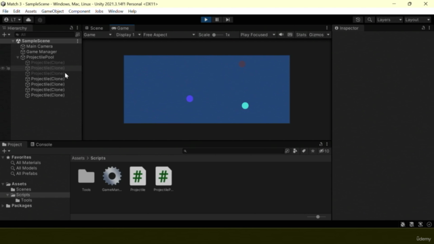Click the Pause button in toolbar
Screen dimensions: 434x244
(x=217, y=20)
